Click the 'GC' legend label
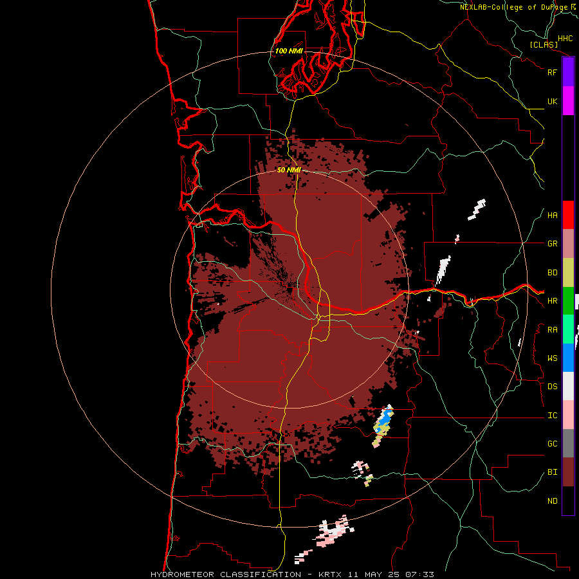This screenshot has width=579, height=579. 552,444
